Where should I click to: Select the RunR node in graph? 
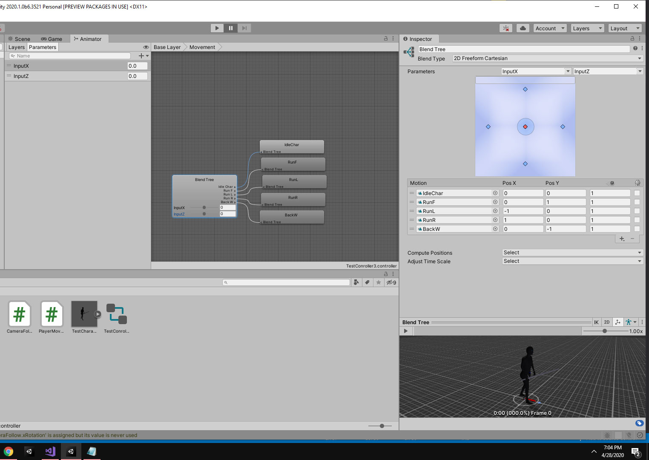(293, 199)
